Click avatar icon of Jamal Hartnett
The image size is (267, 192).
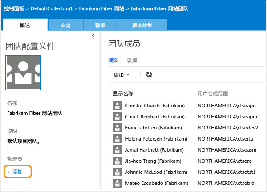117,150
